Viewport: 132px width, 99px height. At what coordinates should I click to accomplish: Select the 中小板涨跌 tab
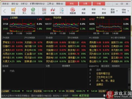pyautogui.click(x=94, y=38)
